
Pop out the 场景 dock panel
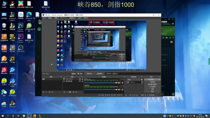[x=61, y=77]
